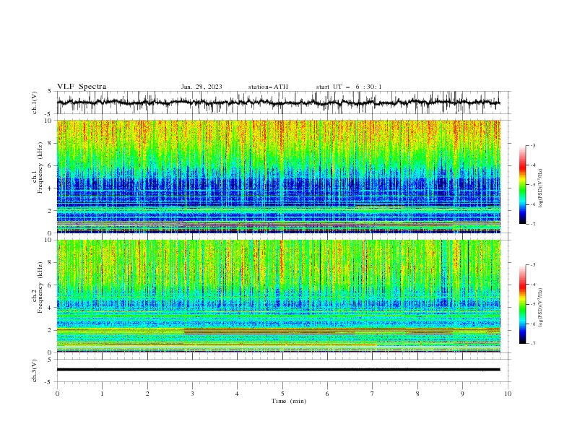Click the ch.2 spectrogram panel
Image resolution: width=572 pixels, height=442 pixels.
point(278,296)
